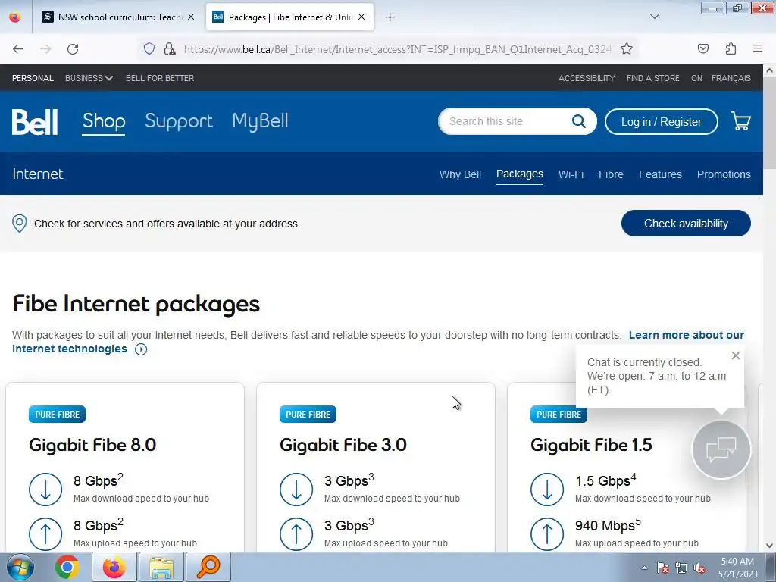Click PURE FIBRE badge on Gigabit Fibe 8.0

[57, 415]
